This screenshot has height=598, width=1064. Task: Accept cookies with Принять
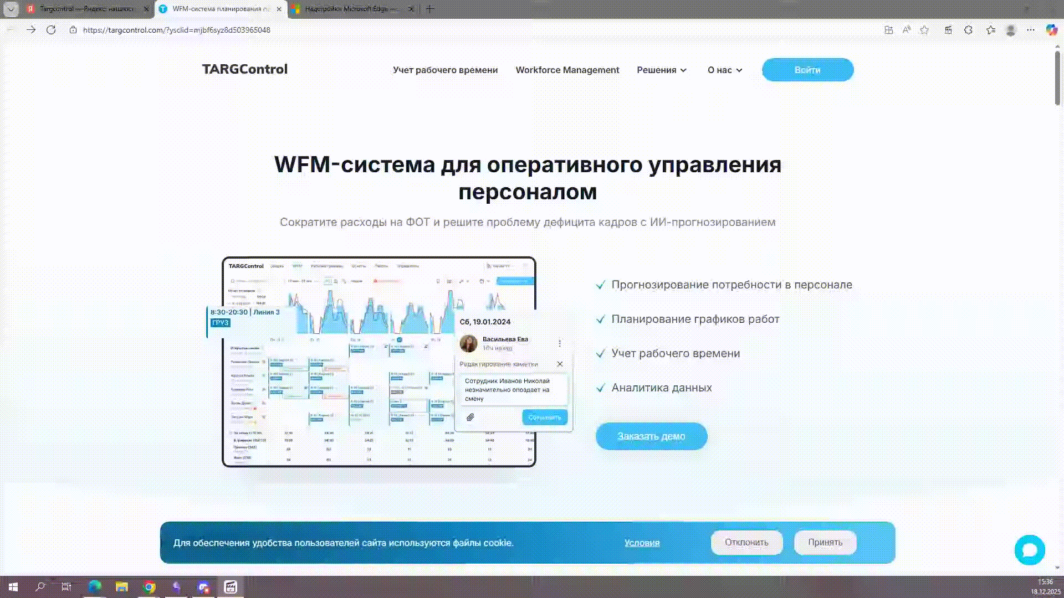[825, 542]
